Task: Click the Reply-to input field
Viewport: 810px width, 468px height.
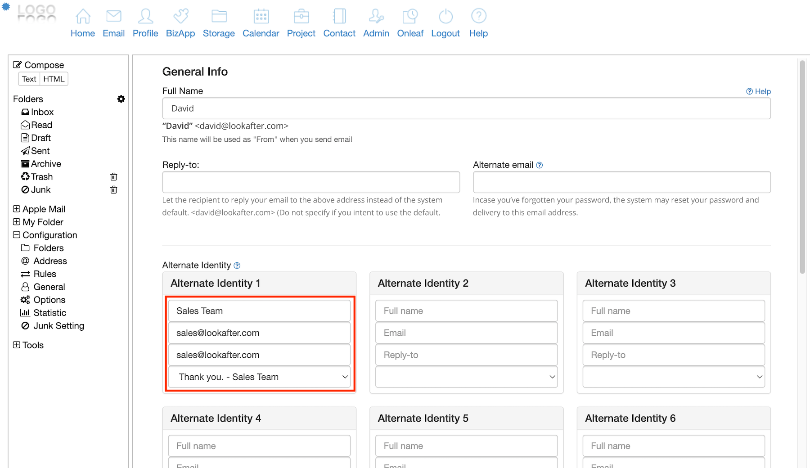Action: coord(311,182)
